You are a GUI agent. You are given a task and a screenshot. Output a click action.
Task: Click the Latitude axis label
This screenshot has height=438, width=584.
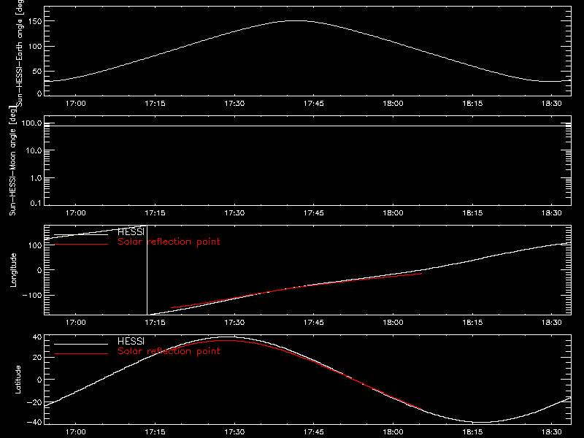pos(18,380)
